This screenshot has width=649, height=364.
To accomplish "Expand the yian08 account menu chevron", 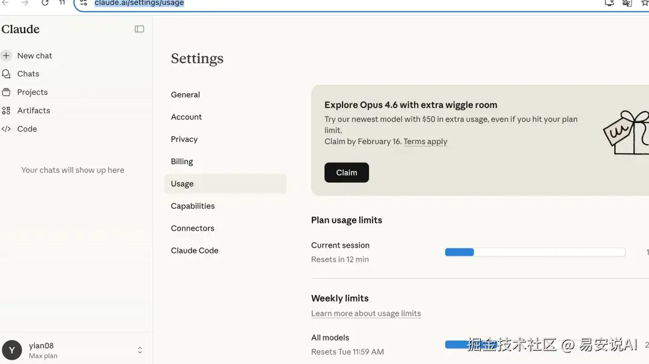I will [140, 350].
